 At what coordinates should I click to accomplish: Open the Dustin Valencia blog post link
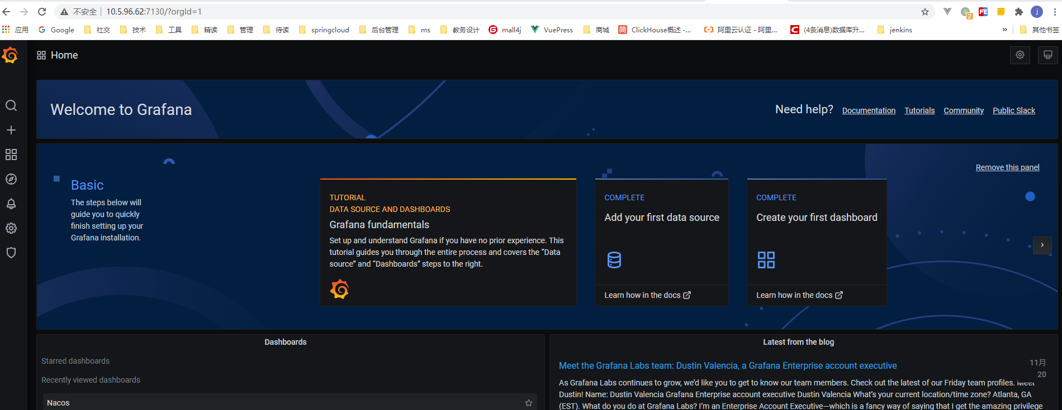click(728, 365)
